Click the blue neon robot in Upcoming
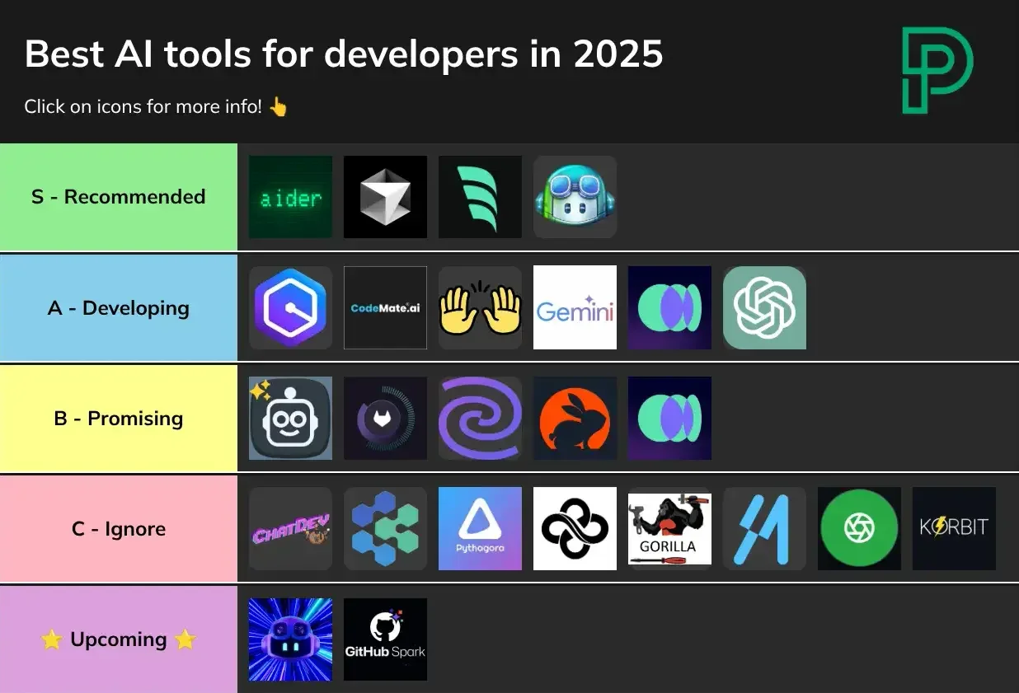Viewport: 1019px width, 693px height. point(290,639)
